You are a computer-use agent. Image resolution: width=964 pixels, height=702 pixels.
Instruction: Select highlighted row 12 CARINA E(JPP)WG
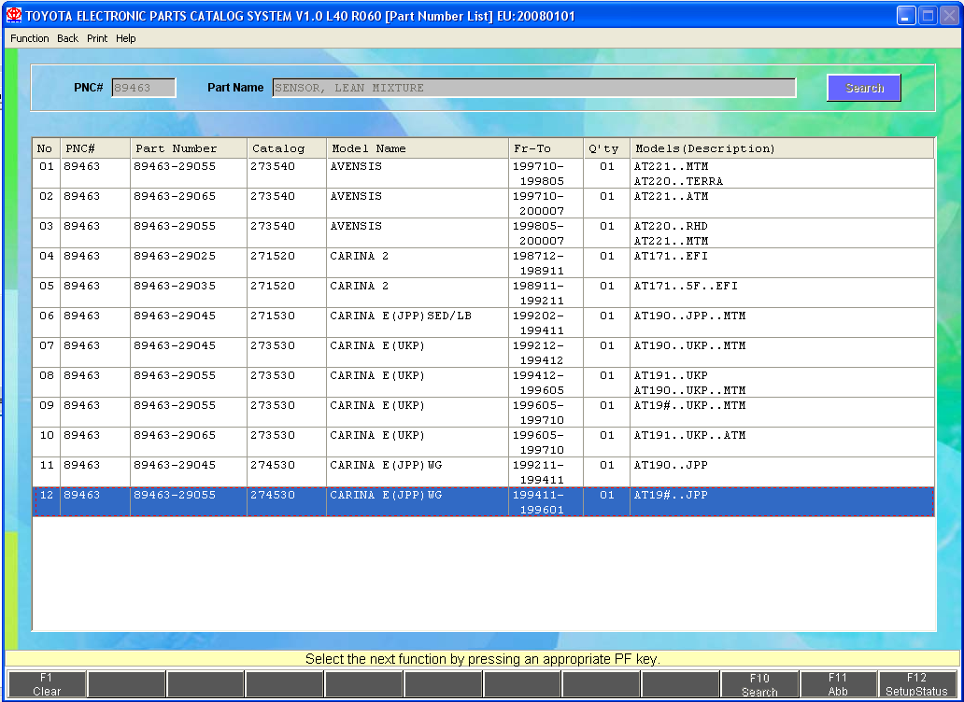tap(374, 501)
